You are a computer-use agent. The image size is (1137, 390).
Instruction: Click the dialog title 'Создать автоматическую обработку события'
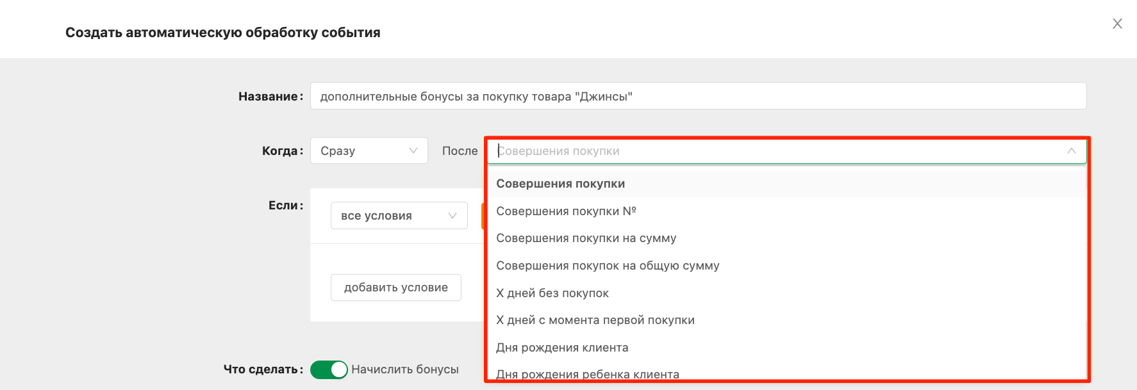click(223, 33)
